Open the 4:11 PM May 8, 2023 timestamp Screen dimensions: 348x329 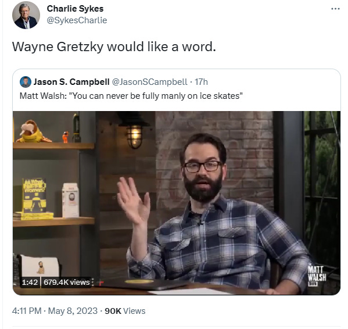click(x=55, y=311)
